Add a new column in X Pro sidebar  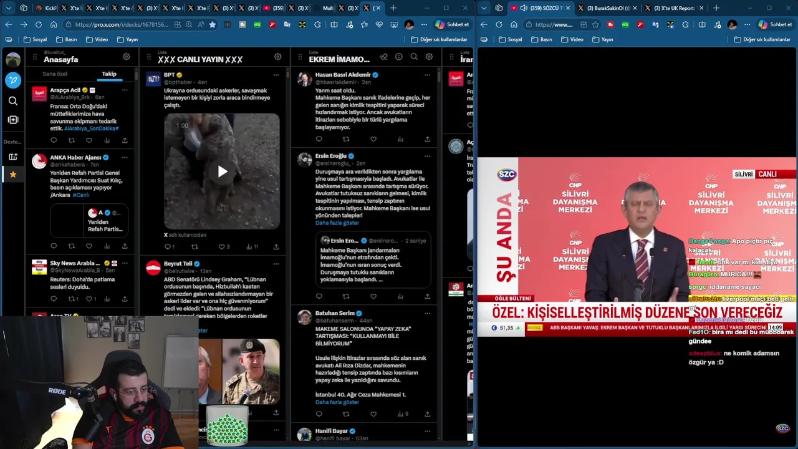coord(13,120)
